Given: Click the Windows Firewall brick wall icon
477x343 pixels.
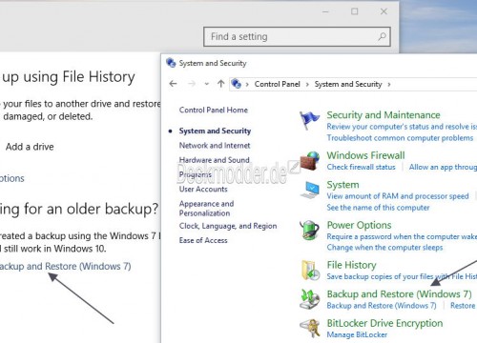Looking at the screenshot, I should point(310,161).
